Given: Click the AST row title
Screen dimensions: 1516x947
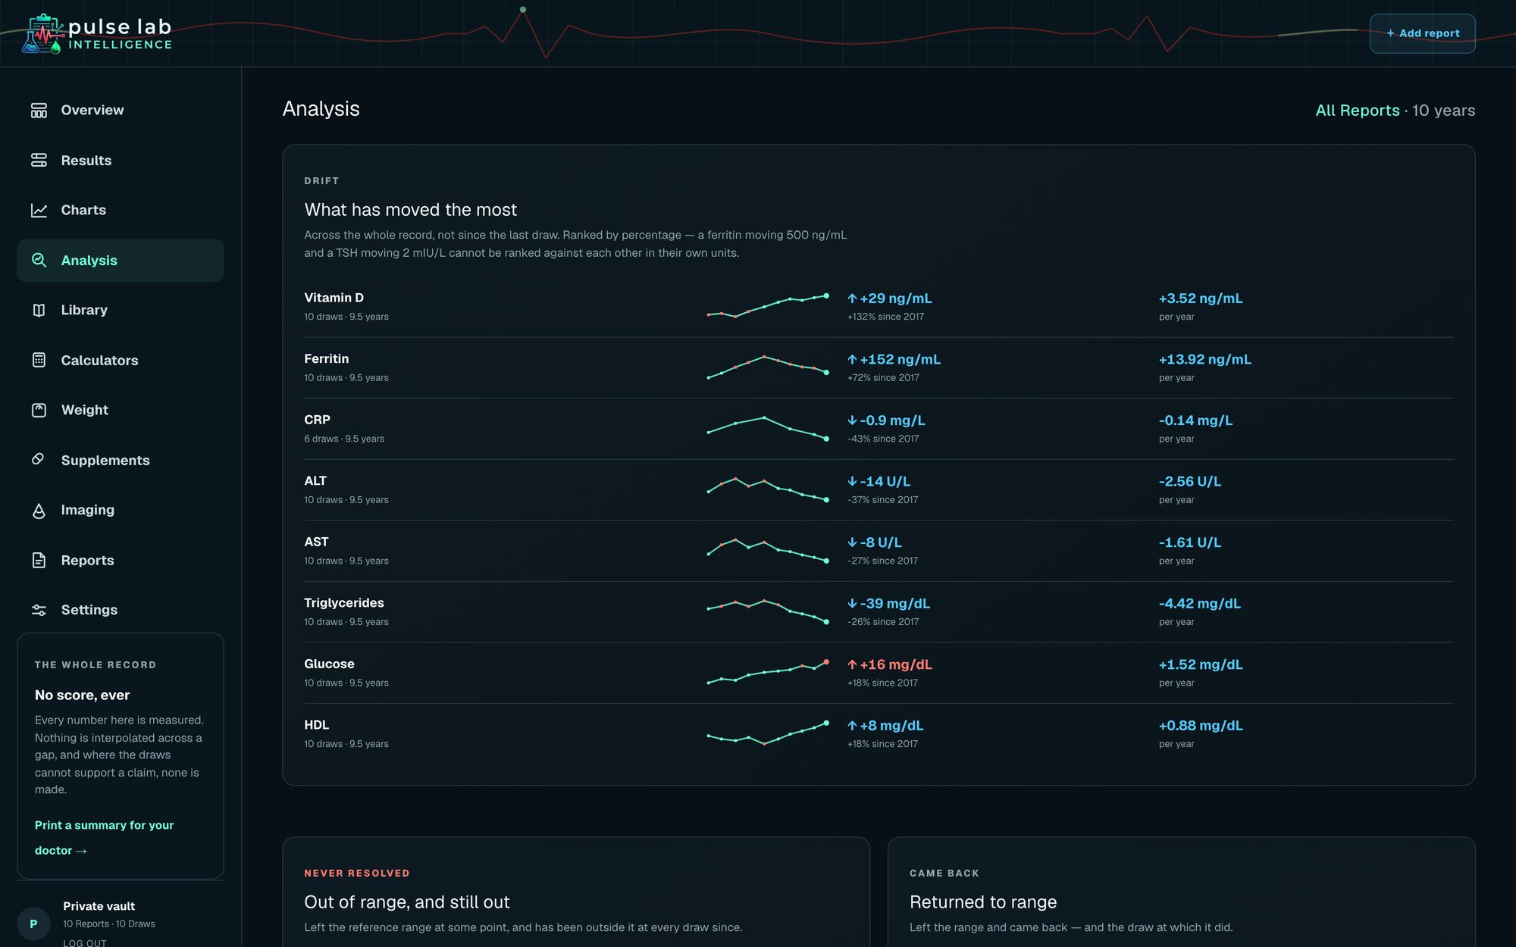Looking at the screenshot, I should pyautogui.click(x=316, y=542).
